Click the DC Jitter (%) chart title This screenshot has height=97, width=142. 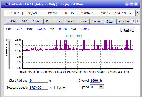pyautogui.click(x=73, y=36)
